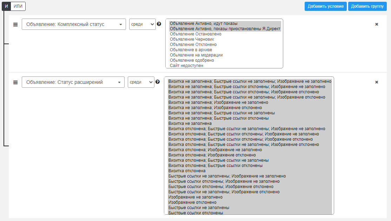This screenshot has height=221, width=391.
Task: Delete the Статус расширений condition
Action: [x=377, y=82]
